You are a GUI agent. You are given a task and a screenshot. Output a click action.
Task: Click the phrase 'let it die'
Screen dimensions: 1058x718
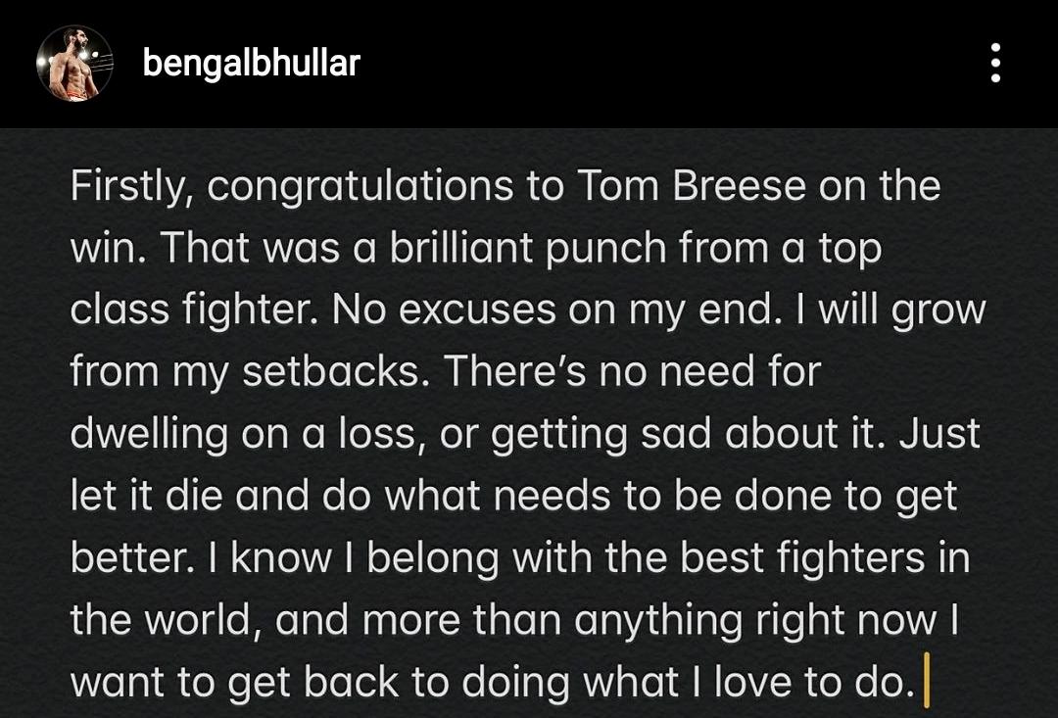click(x=146, y=496)
